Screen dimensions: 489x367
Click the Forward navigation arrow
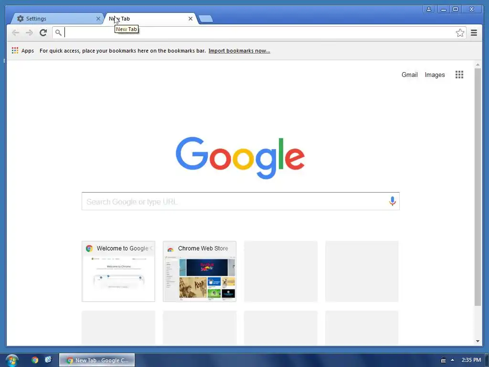click(29, 32)
